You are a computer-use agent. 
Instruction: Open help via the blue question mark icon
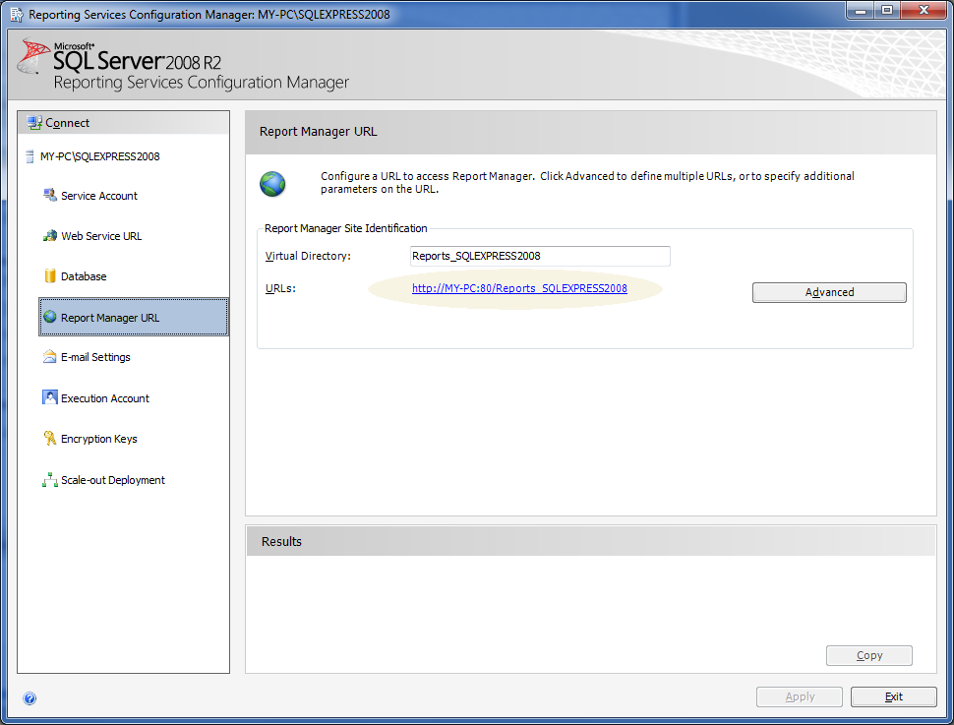click(30, 698)
